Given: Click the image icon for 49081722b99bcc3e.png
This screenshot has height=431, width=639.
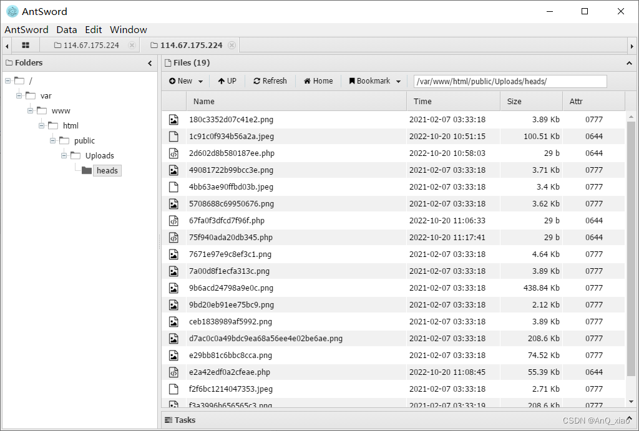Looking at the screenshot, I should (173, 170).
